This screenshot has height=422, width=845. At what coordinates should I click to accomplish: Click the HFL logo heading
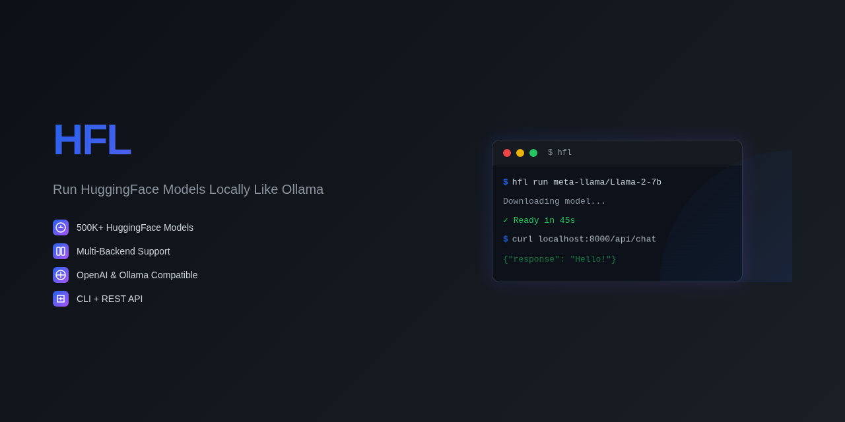pos(92,140)
